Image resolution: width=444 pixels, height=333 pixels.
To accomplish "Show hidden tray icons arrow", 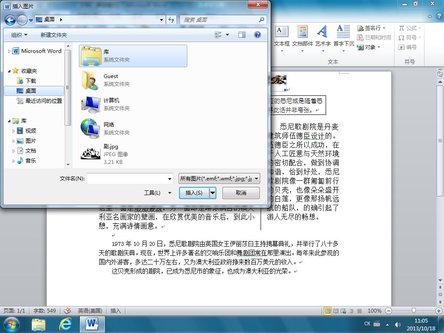I will coord(387,324).
